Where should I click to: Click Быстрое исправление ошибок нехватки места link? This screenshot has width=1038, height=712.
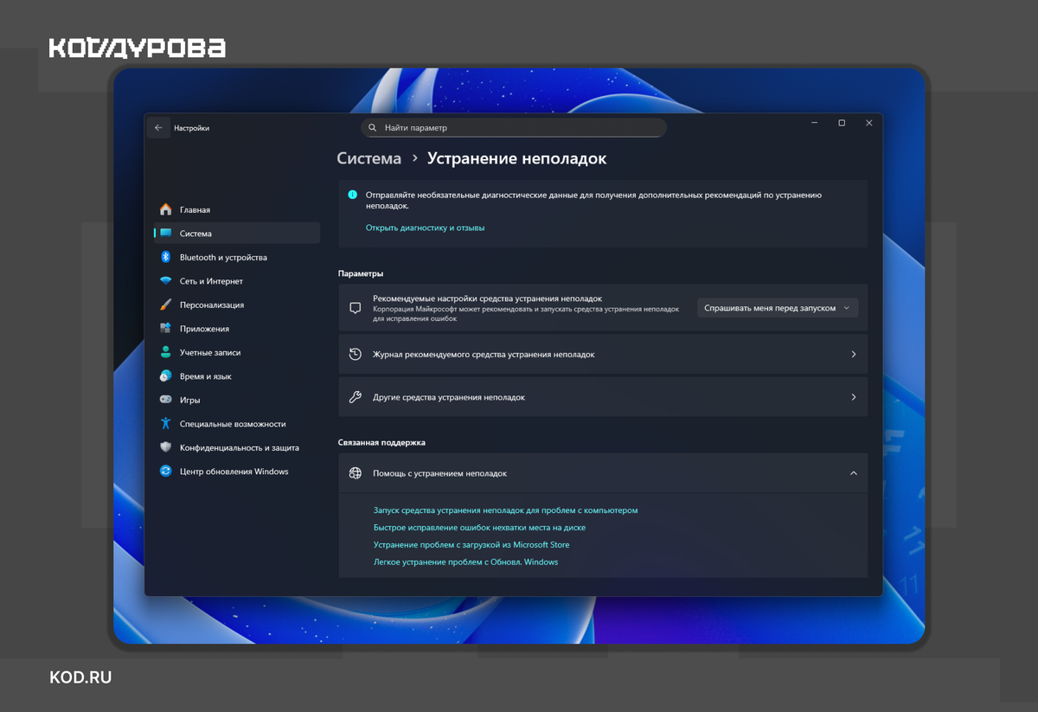(479, 528)
